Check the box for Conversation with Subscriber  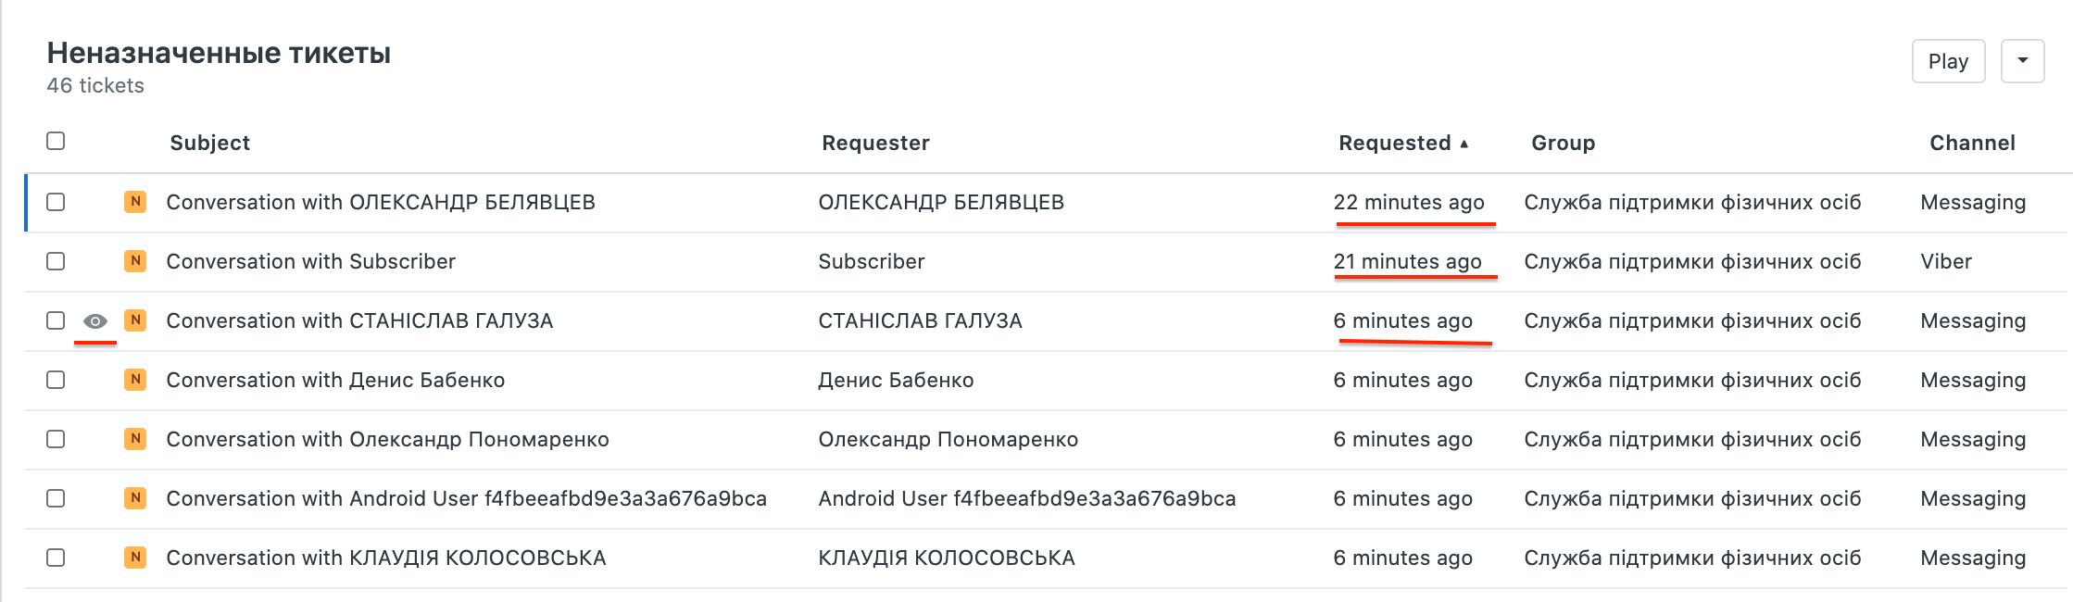pyautogui.click(x=56, y=261)
